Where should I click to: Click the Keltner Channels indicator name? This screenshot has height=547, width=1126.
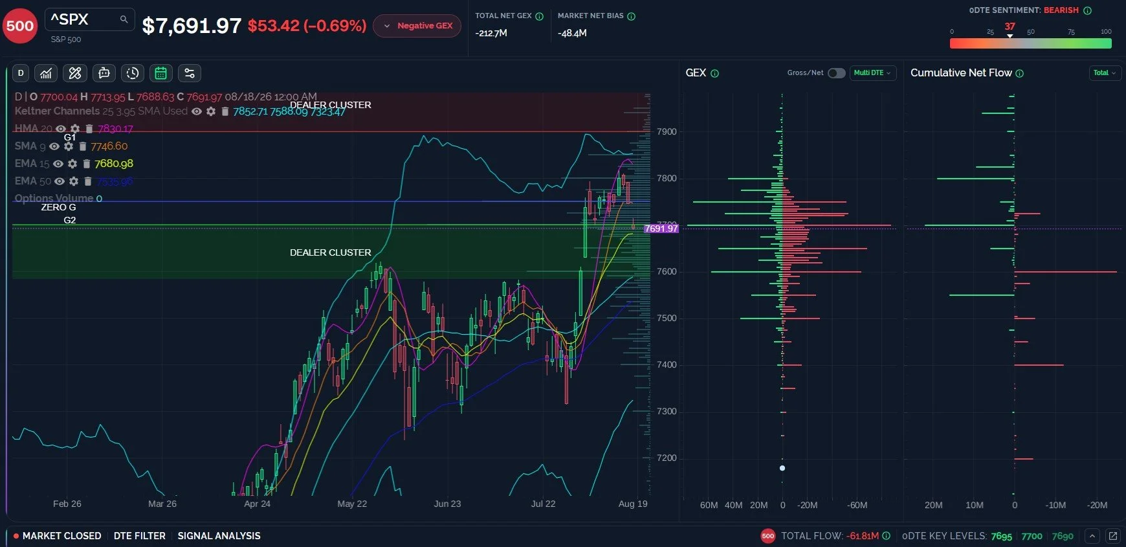57,111
